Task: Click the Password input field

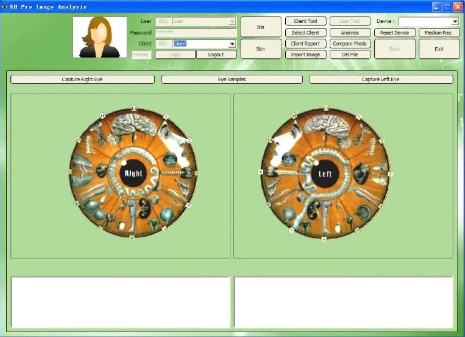Action: point(196,33)
